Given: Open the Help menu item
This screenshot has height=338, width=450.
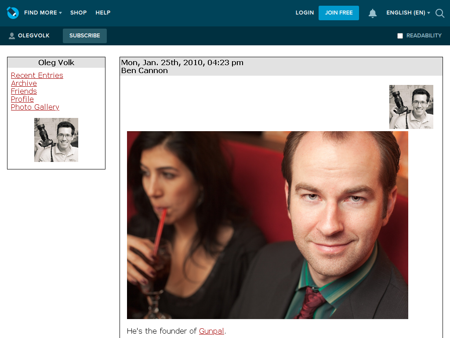Looking at the screenshot, I should (103, 13).
